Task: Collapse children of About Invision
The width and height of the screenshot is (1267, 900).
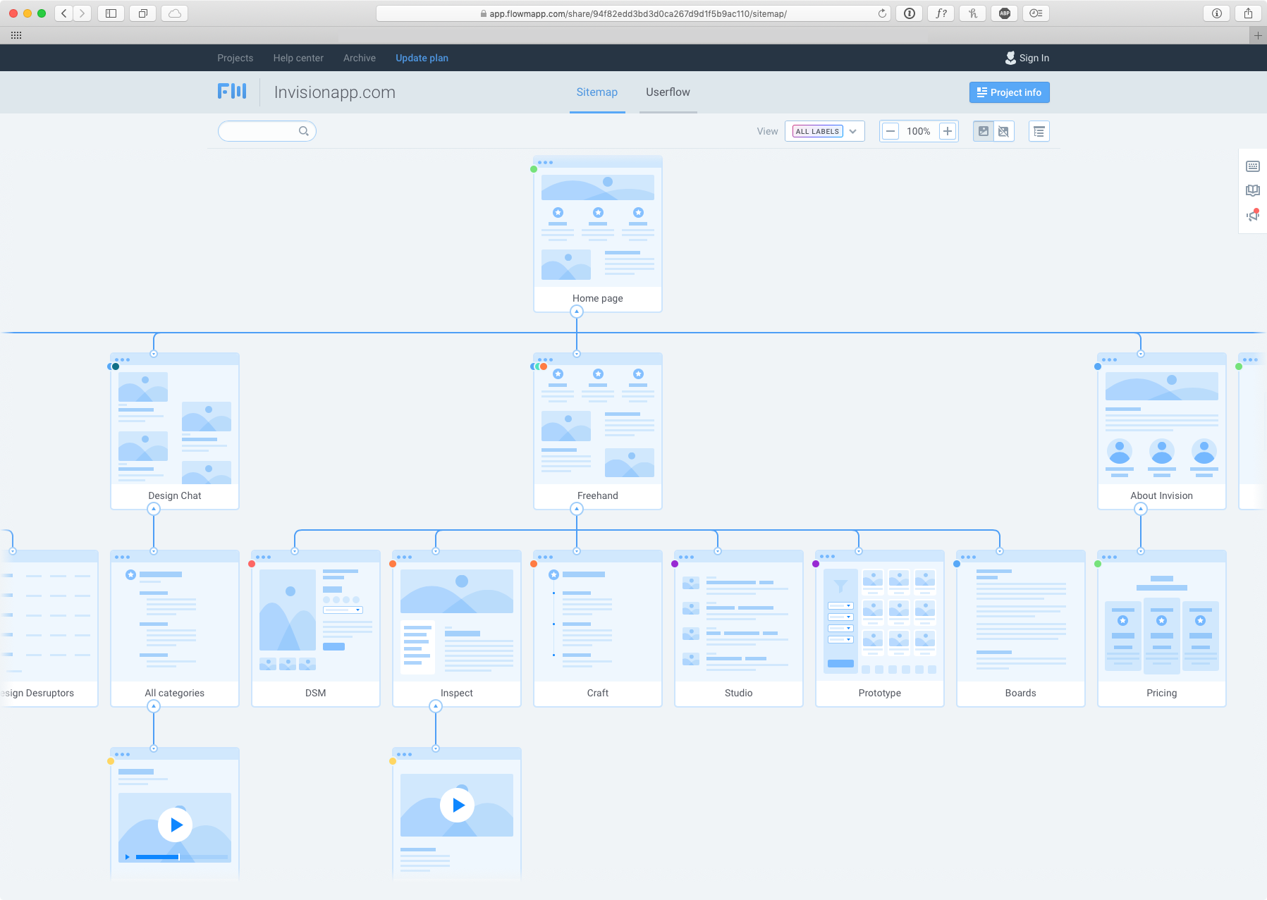Action: point(1141,509)
